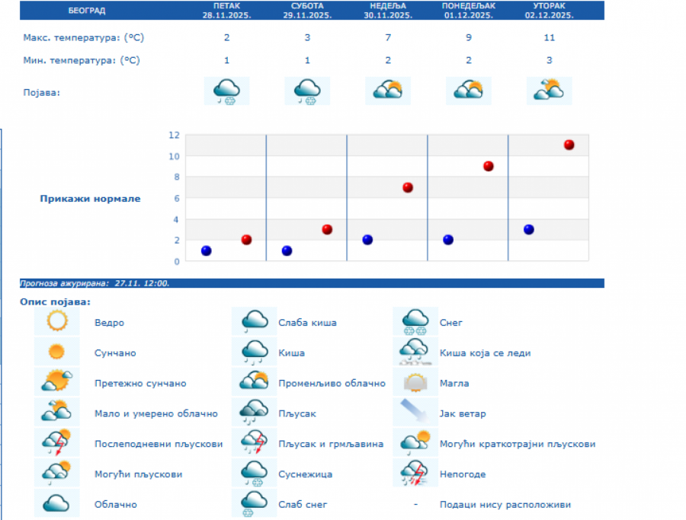Click the Прикажи нормале link
The image size is (686, 520).
[x=90, y=199]
